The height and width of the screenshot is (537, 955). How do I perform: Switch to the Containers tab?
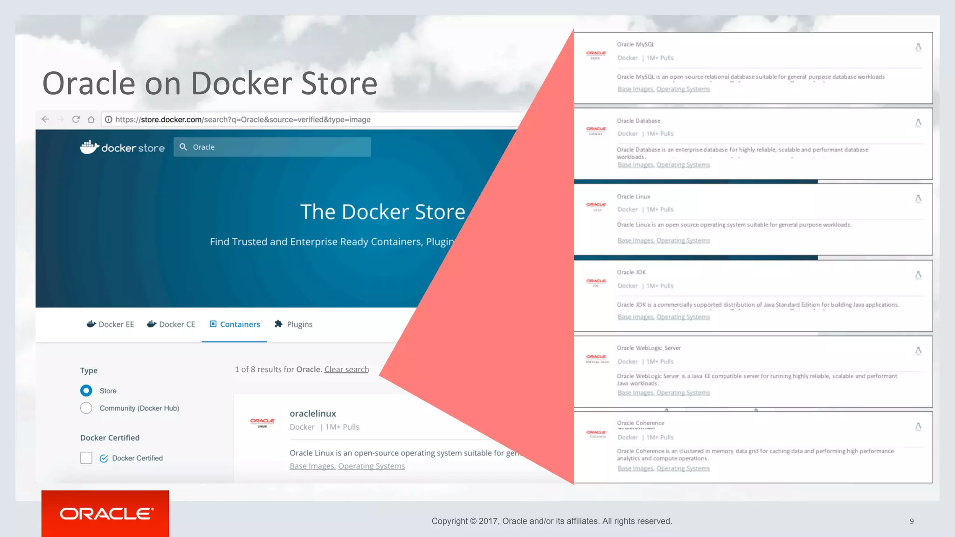point(235,324)
